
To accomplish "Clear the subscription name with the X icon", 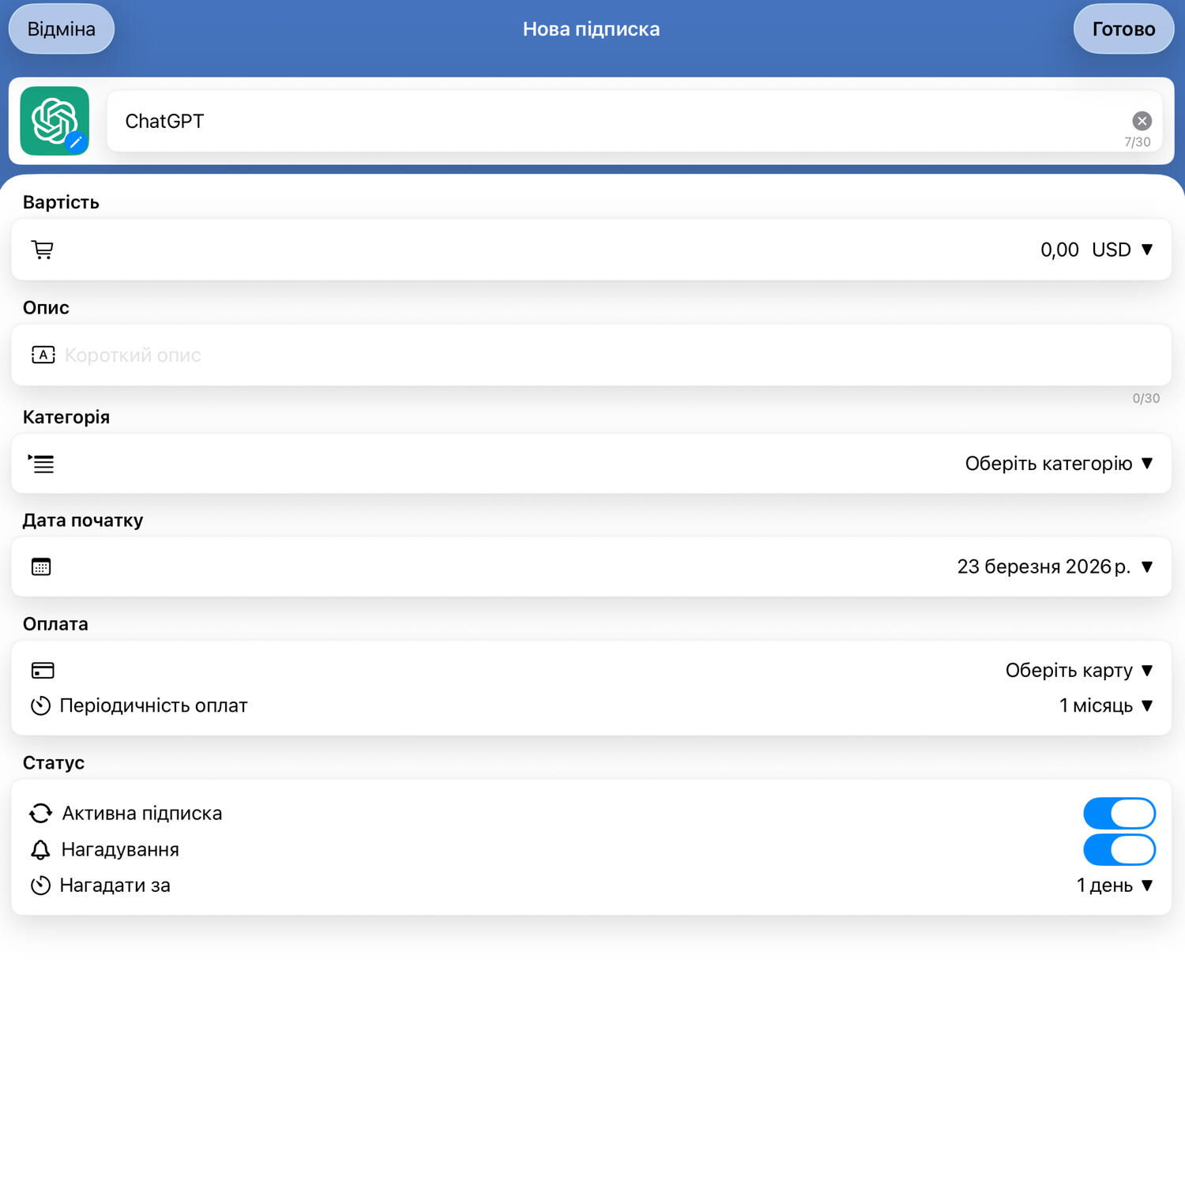I will click(1142, 121).
